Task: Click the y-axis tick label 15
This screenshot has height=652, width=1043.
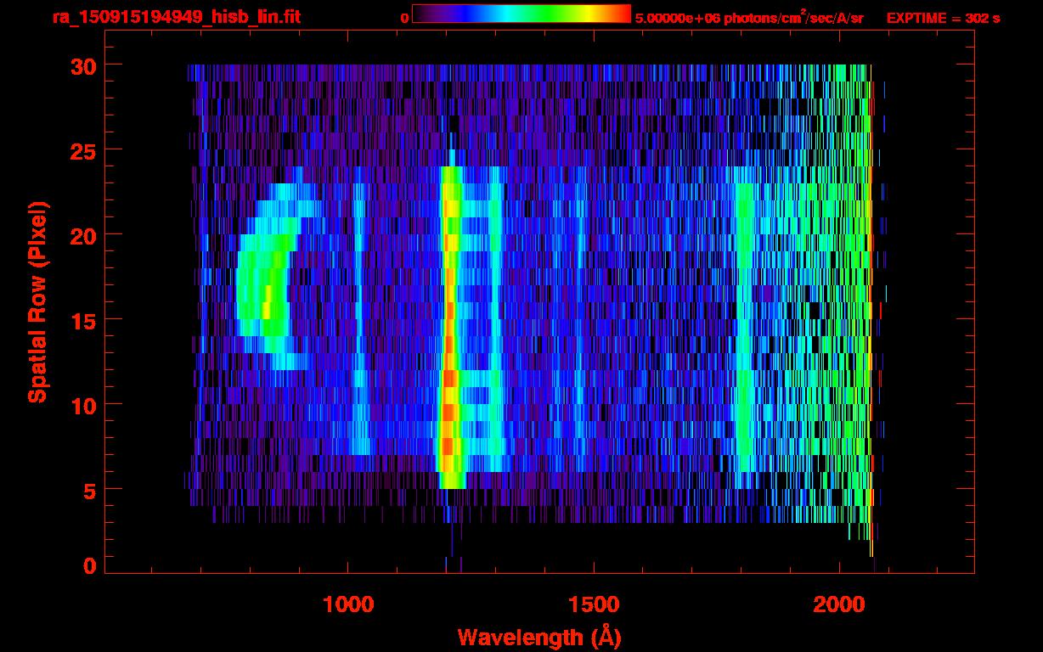Action: pos(82,320)
